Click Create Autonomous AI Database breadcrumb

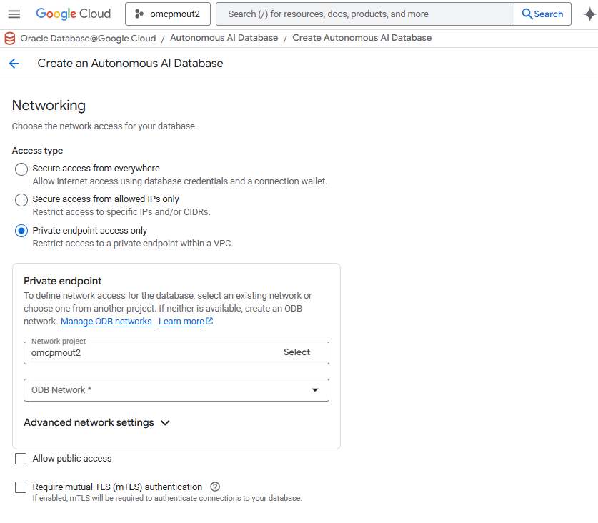(x=362, y=38)
